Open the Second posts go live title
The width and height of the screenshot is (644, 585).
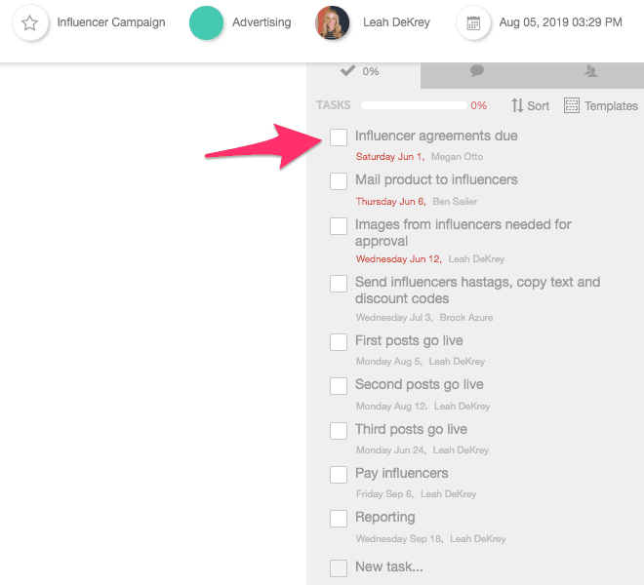420,385
